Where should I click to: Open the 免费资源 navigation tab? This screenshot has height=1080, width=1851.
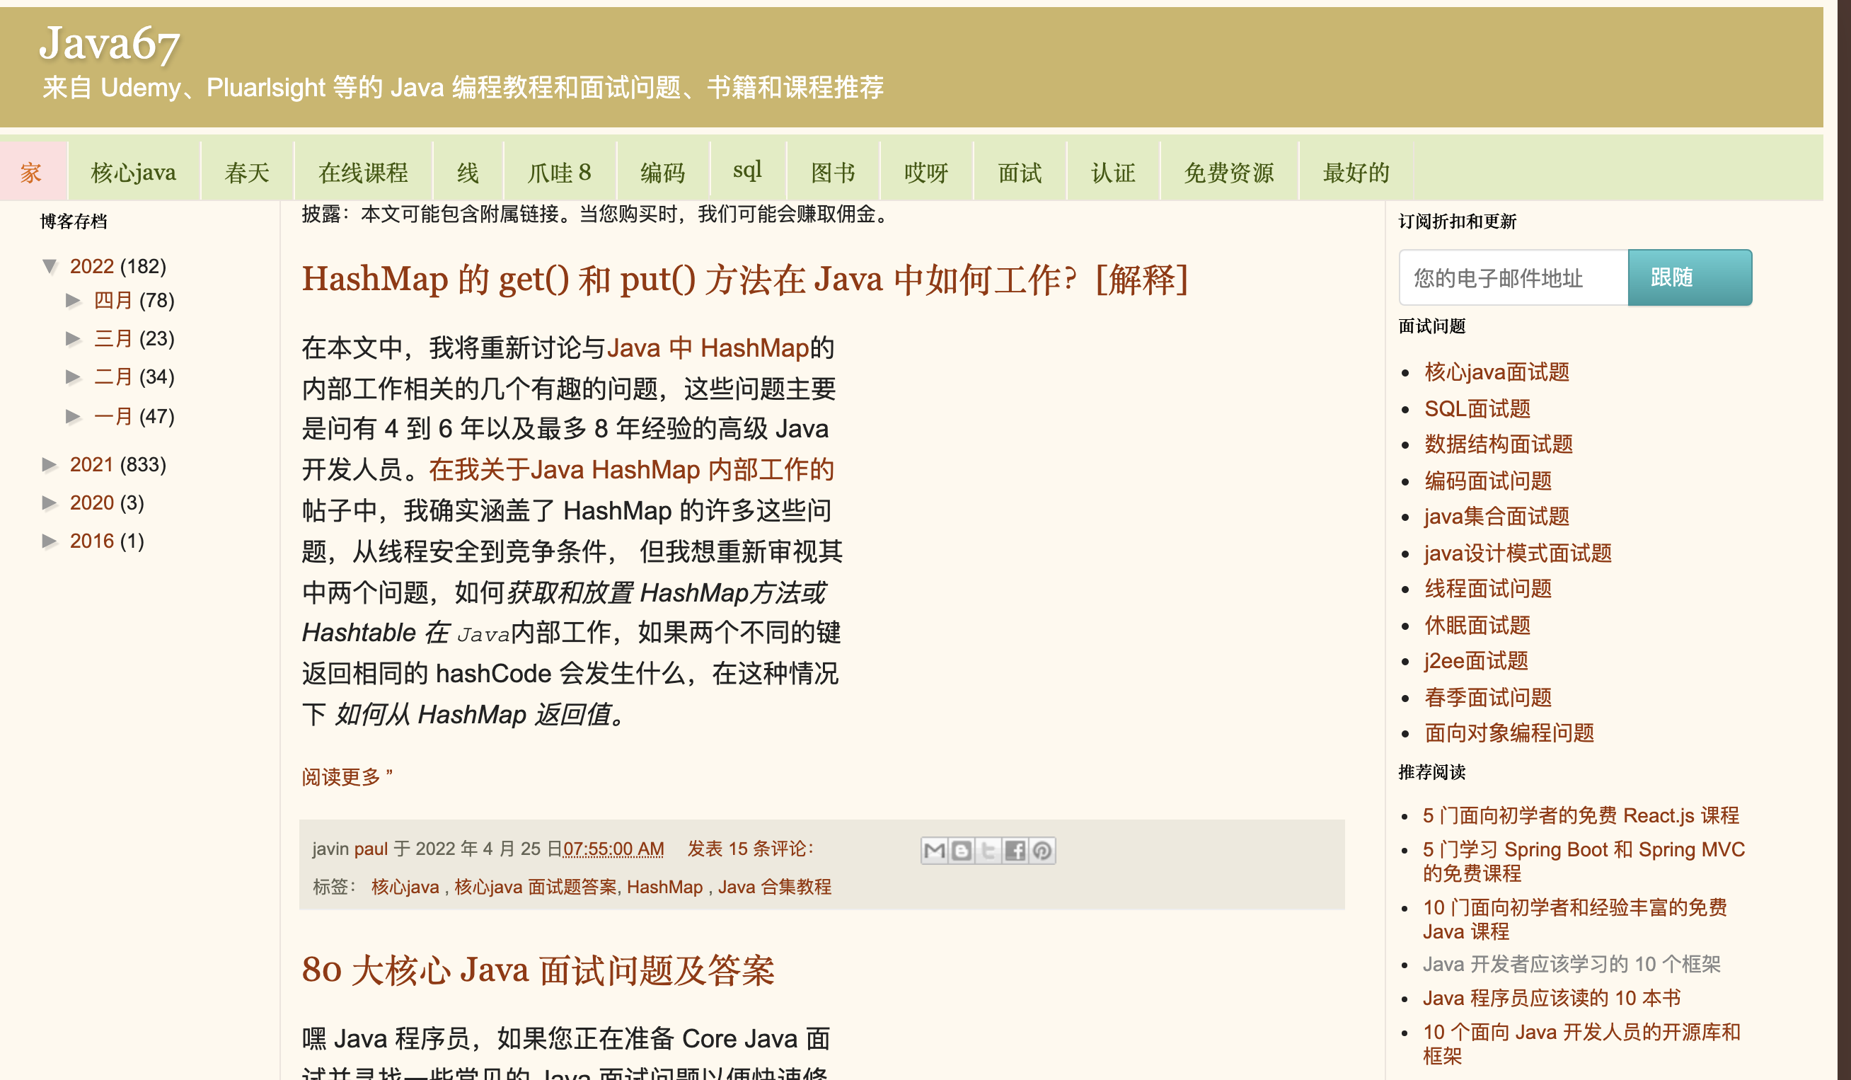[1228, 173]
